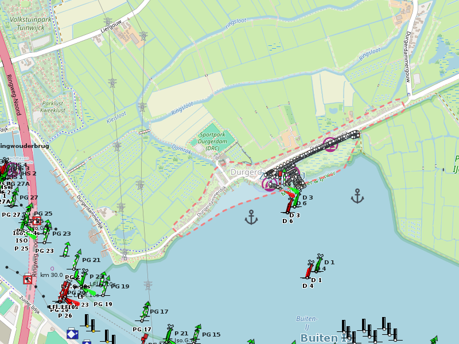Click the Durgerdammergouw road label
Viewport: 459px width, 344px height.
point(409,56)
